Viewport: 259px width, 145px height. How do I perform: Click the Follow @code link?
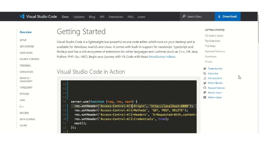point(215,83)
